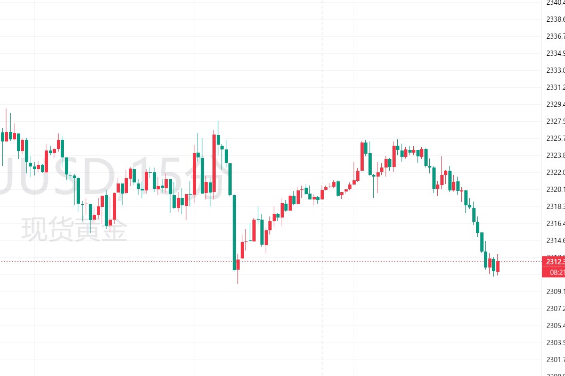Click the 2314 price axis label
This screenshot has width=565, height=376.
[x=555, y=240]
